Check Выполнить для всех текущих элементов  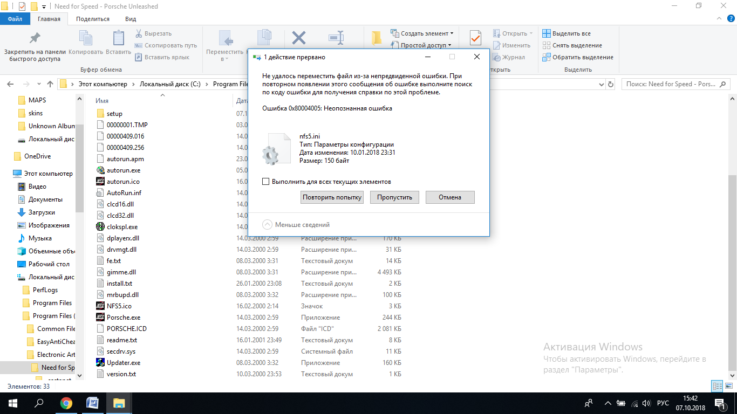click(265, 182)
